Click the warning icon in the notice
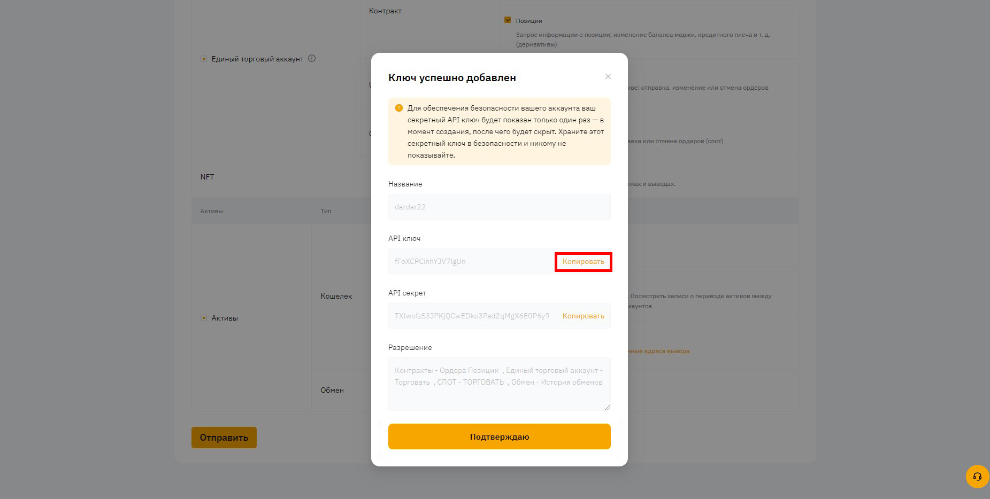Screen dimensions: 990x499 398,108
